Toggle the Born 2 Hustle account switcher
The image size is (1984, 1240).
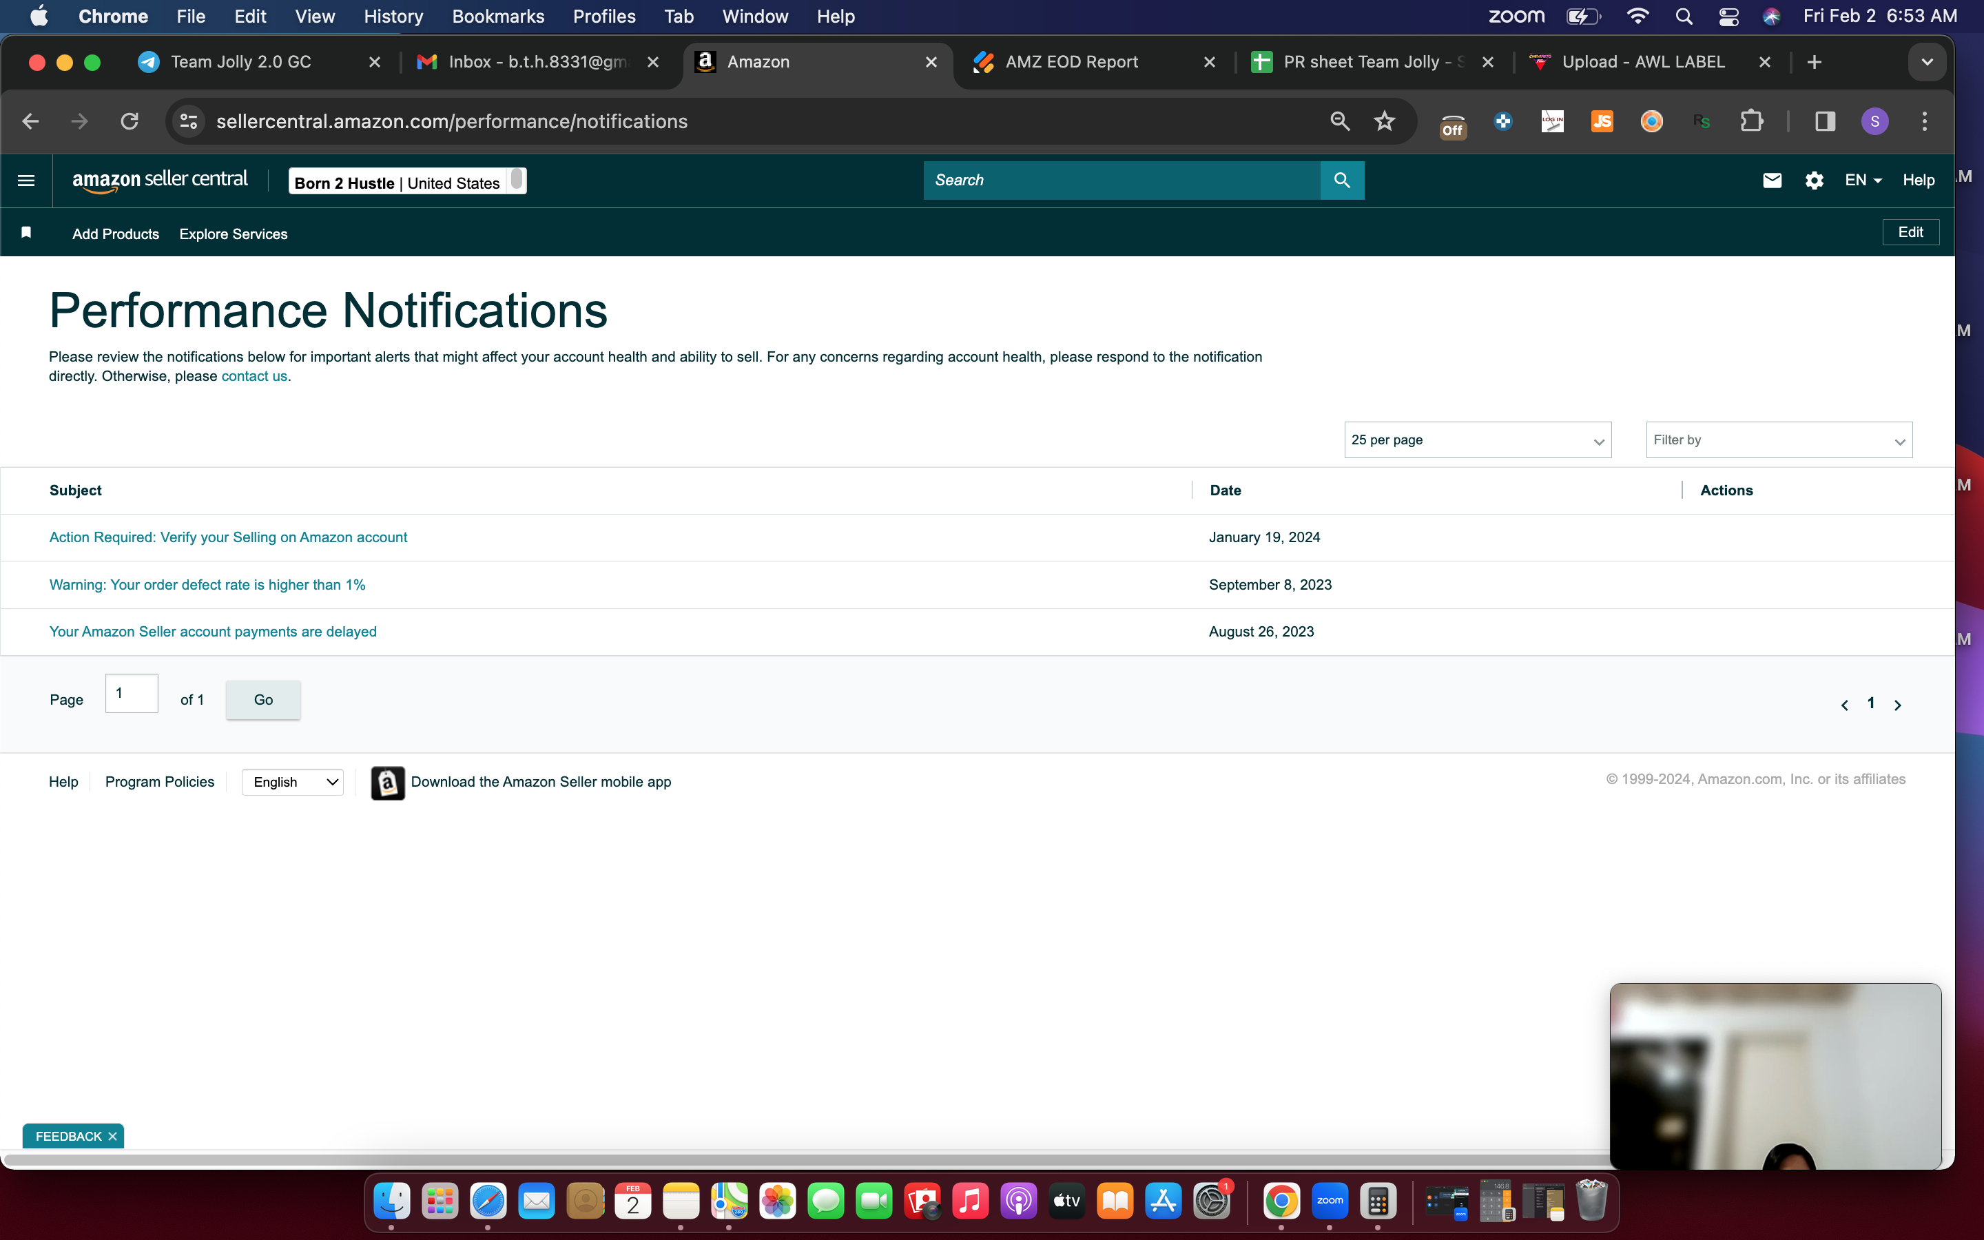click(407, 181)
